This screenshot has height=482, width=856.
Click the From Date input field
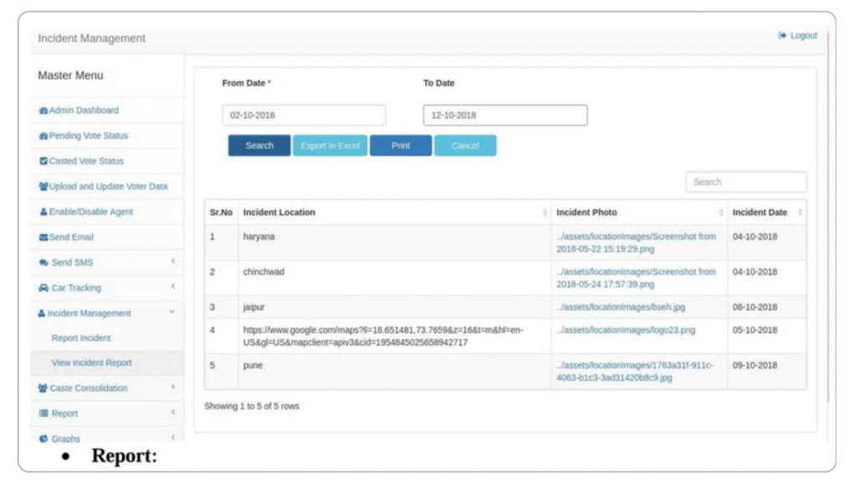coord(303,115)
